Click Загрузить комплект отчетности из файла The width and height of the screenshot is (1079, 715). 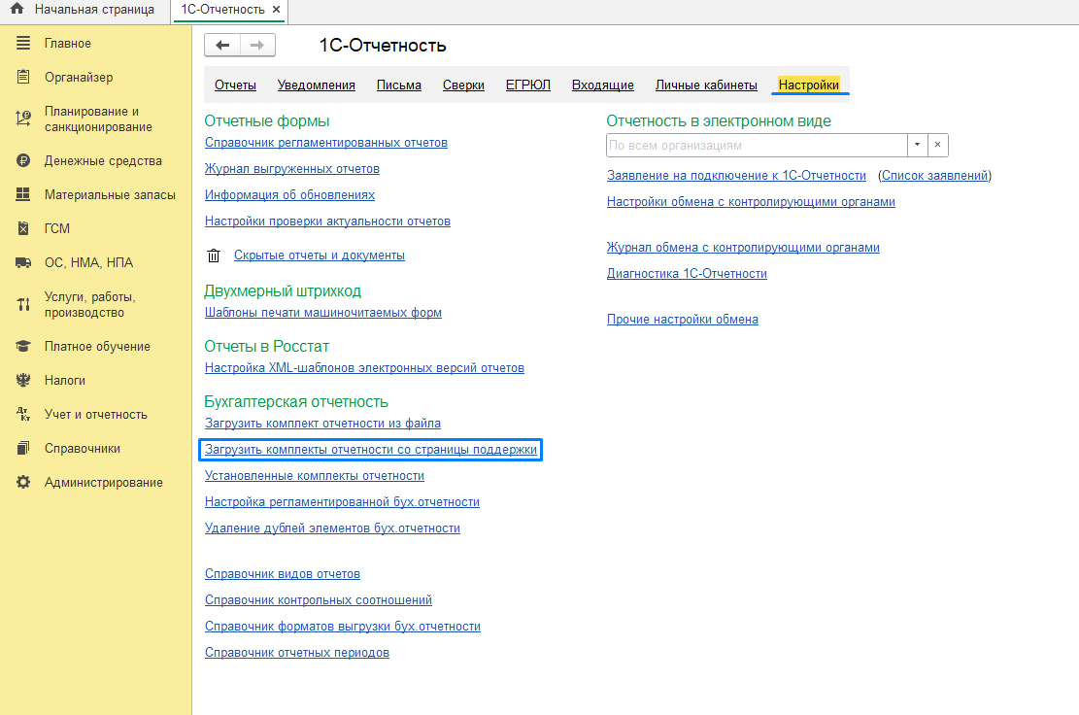click(x=322, y=424)
